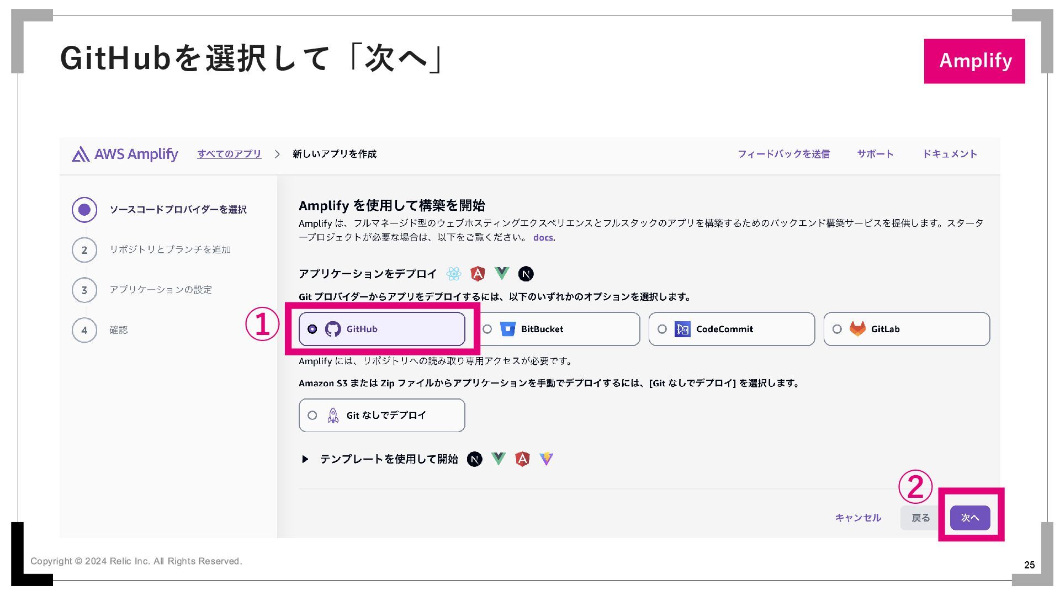This screenshot has width=1060, height=596.
Task: Click the キャンセル button
Action: pos(858,518)
